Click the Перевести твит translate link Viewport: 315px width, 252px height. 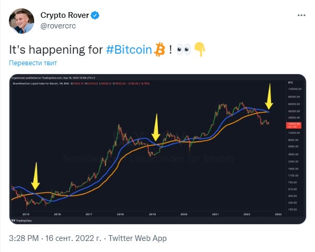click(33, 63)
